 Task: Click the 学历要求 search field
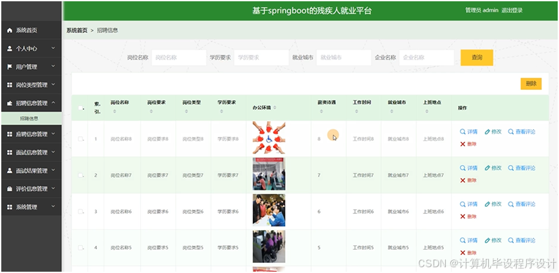coord(261,58)
